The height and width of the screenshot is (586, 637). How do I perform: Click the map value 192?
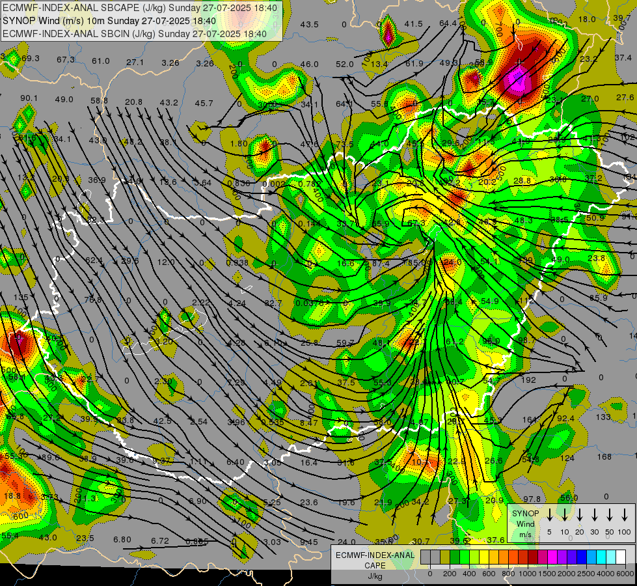(528, 380)
